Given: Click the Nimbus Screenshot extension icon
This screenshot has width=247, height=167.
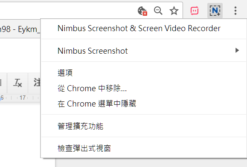Looking at the screenshot, I should (x=215, y=11).
